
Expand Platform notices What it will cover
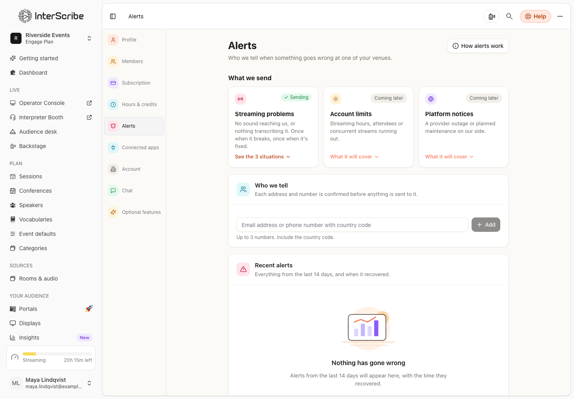coord(450,157)
